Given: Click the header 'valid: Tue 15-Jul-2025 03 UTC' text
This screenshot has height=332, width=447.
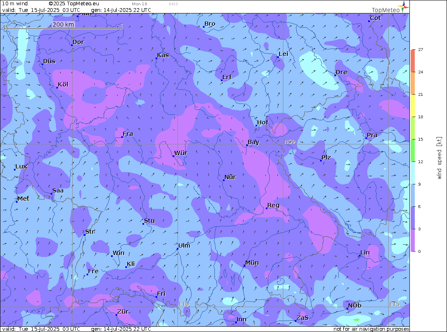Looking at the screenshot, I should pos(41,10).
